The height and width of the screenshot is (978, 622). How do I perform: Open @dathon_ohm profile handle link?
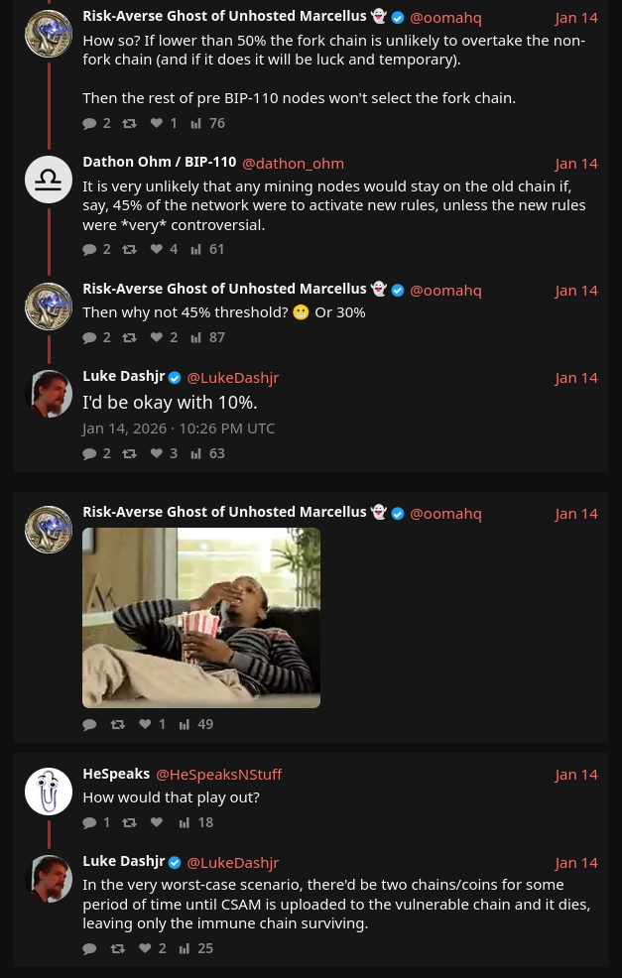point(293,163)
